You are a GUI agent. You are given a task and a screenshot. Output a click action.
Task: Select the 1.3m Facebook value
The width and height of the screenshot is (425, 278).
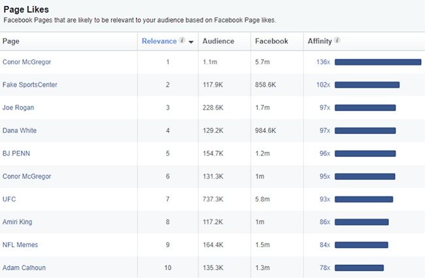click(262, 268)
